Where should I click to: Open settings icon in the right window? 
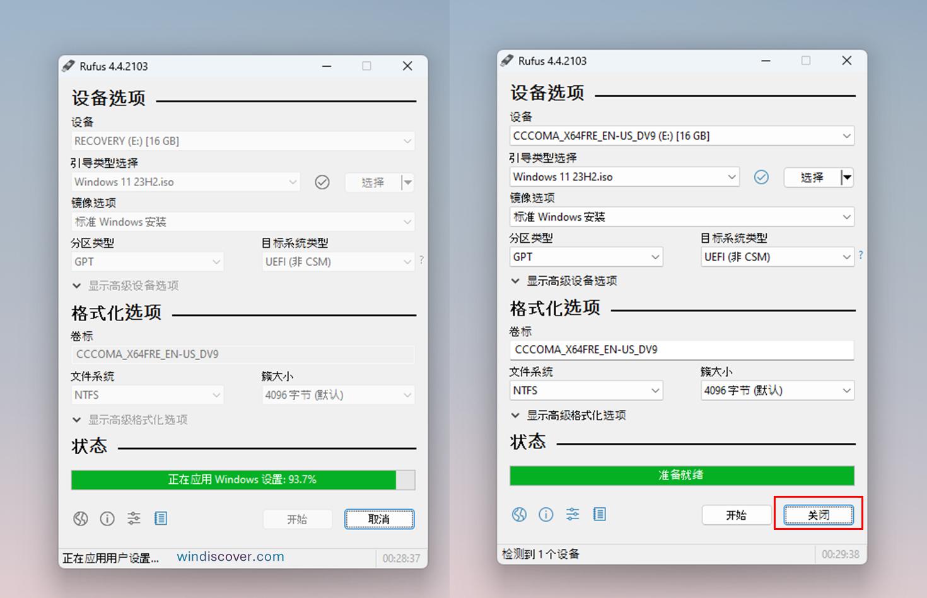(x=573, y=514)
